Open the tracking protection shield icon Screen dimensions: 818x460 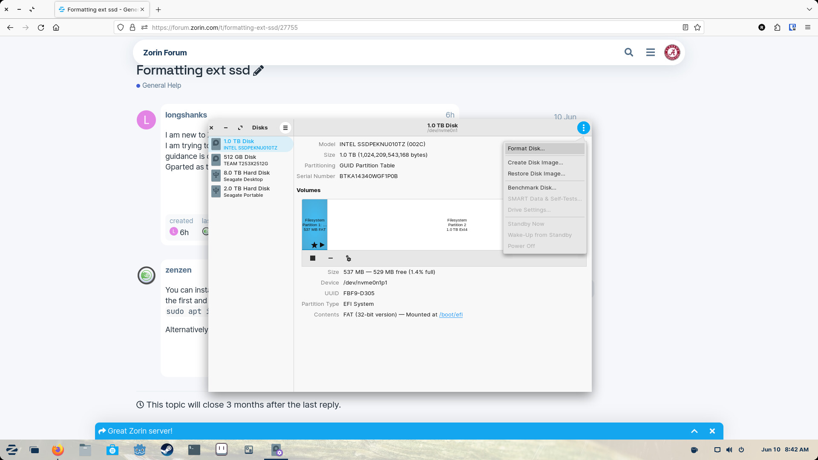[x=121, y=27]
